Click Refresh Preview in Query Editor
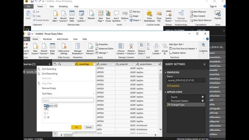The image size is (249, 140). [90, 49]
